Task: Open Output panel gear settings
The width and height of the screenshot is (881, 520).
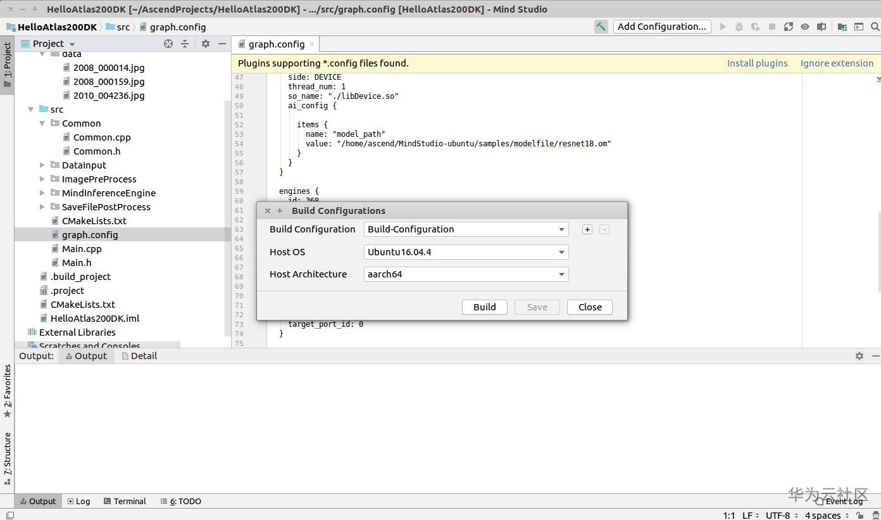Action: [x=859, y=356]
